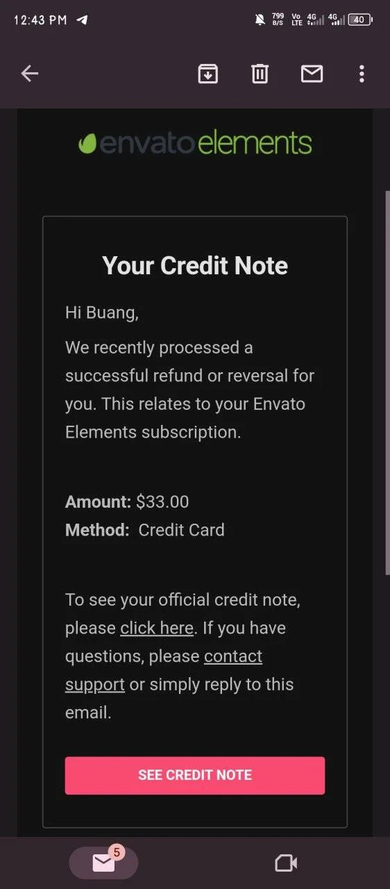Tap the battery level indicator
The height and width of the screenshot is (889, 390).
click(x=360, y=19)
